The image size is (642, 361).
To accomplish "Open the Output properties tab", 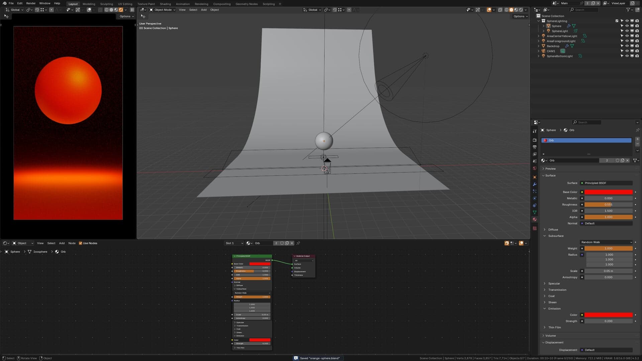I will pyautogui.click(x=535, y=147).
